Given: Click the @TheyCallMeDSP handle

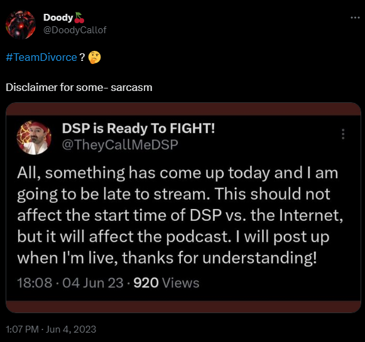Looking at the screenshot, I should pos(120,144).
